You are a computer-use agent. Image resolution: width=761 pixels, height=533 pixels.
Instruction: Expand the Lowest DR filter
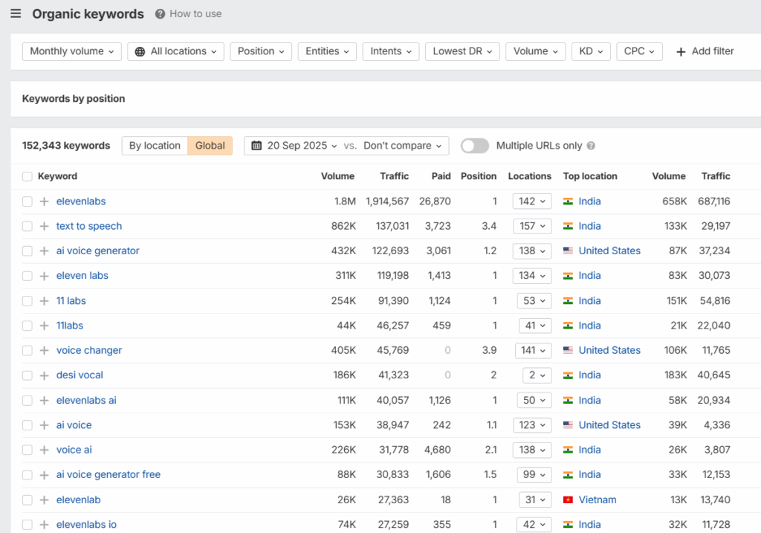462,51
